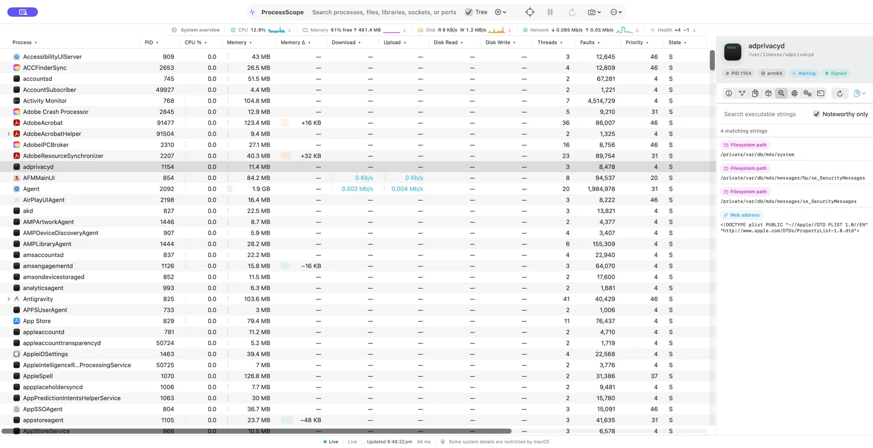This screenshot has width=873, height=448.
Task: Open the files tab in inspector
Action: pos(755,94)
